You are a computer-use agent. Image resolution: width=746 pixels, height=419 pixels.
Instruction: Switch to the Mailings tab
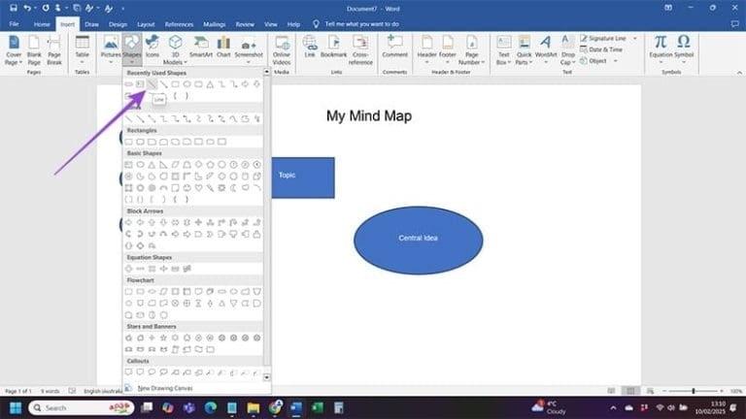214,23
